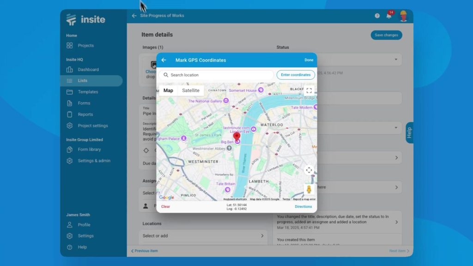Select the Street View pegman icon

(x=309, y=189)
